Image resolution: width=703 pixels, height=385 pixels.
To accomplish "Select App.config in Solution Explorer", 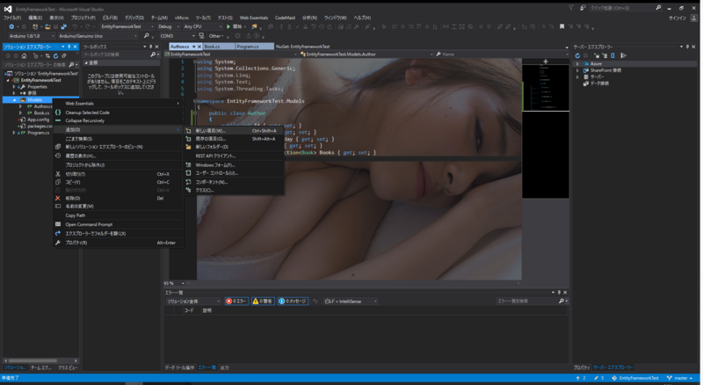I will click(38, 120).
